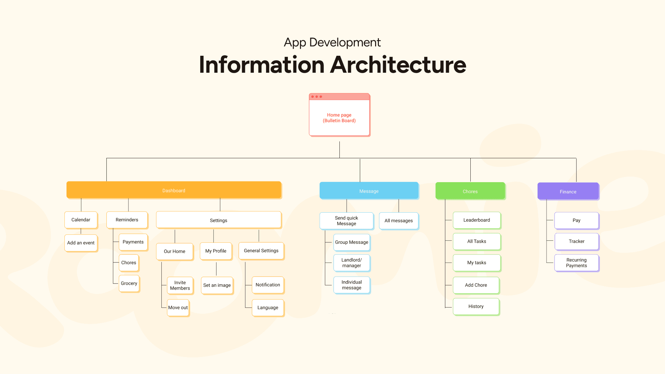Select the Reminders node
The width and height of the screenshot is (665, 374).
(x=127, y=220)
